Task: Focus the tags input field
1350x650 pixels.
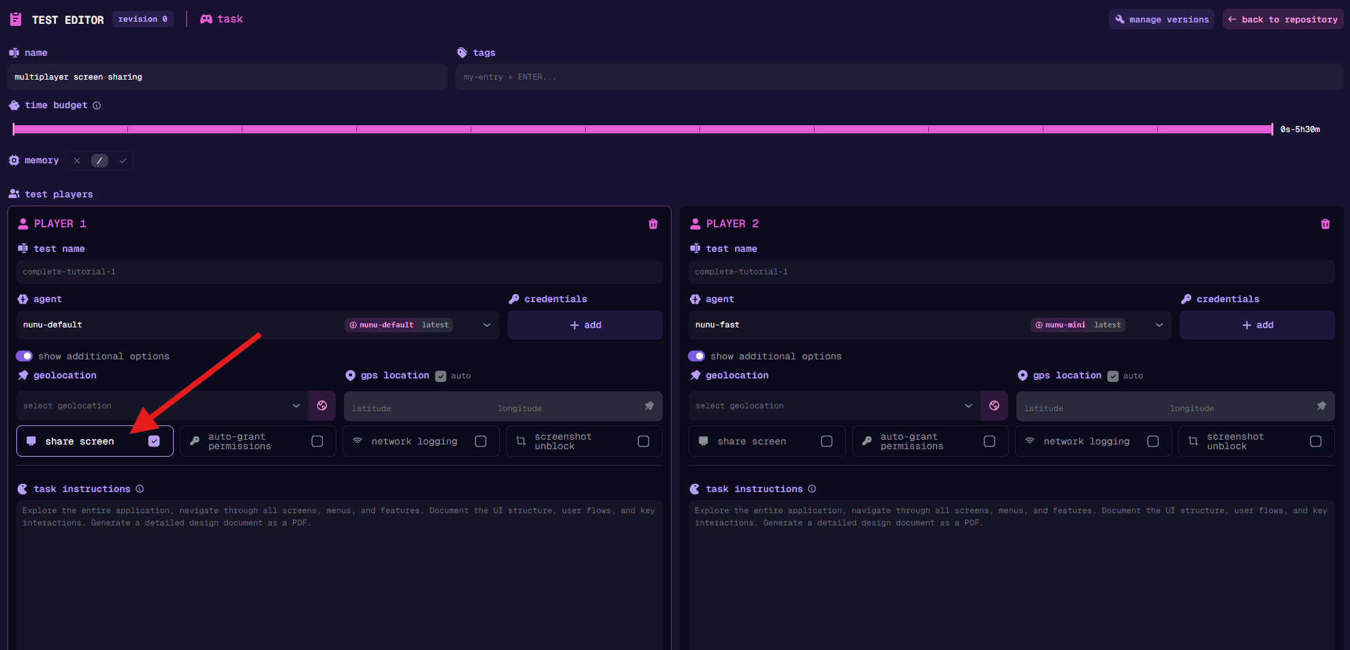Action: (x=899, y=77)
